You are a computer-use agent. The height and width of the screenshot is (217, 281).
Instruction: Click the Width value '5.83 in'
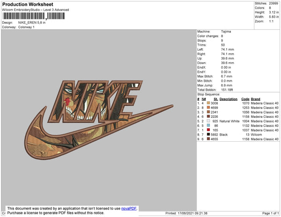(274, 17)
